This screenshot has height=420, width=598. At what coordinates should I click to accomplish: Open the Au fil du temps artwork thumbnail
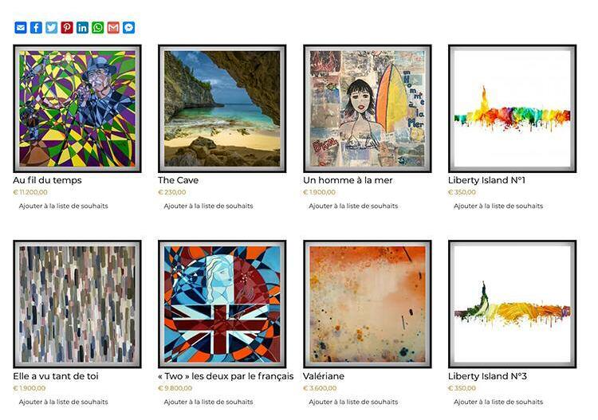77,108
